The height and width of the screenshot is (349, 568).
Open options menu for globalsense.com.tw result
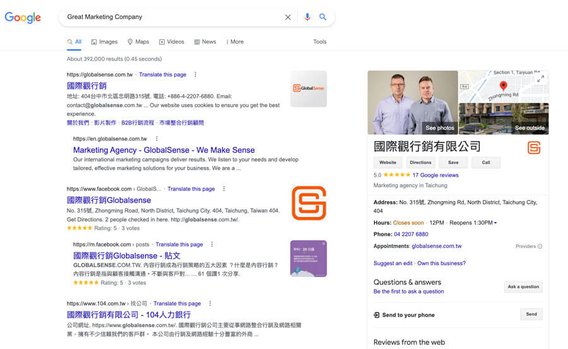(x=195, y=74)
